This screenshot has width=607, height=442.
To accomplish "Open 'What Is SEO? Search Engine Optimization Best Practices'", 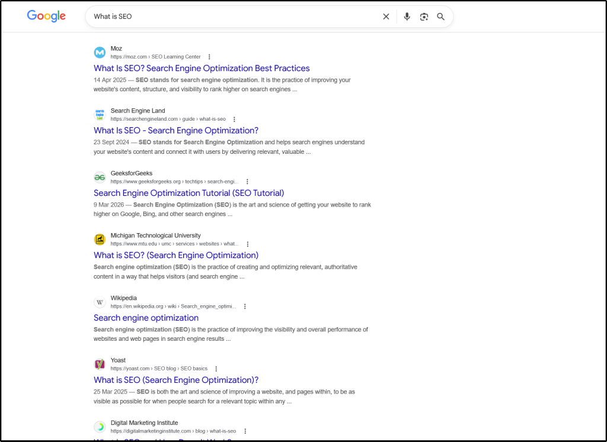I will point(202,69).
